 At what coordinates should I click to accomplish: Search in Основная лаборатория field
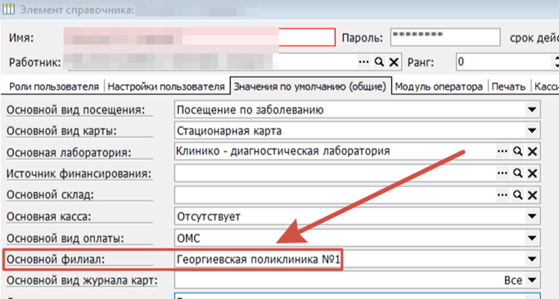[x=517, y=152]
